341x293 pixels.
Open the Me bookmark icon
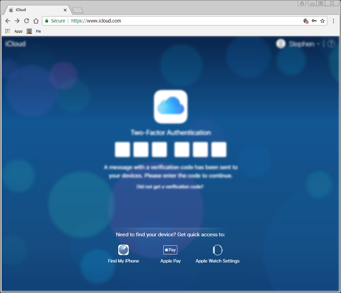tap(29, 31)
